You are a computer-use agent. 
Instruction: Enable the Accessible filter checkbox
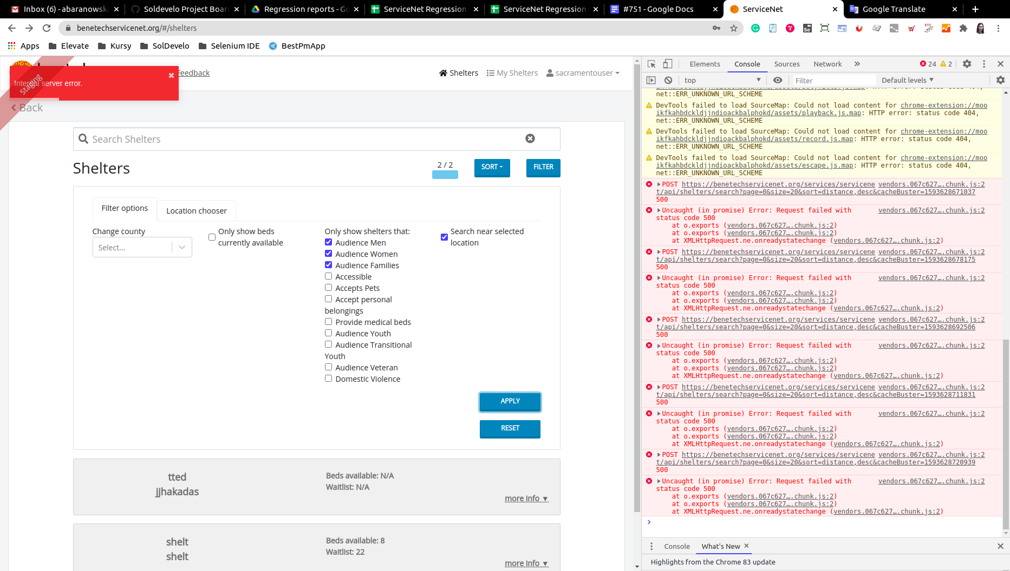(x=328, y=276)
